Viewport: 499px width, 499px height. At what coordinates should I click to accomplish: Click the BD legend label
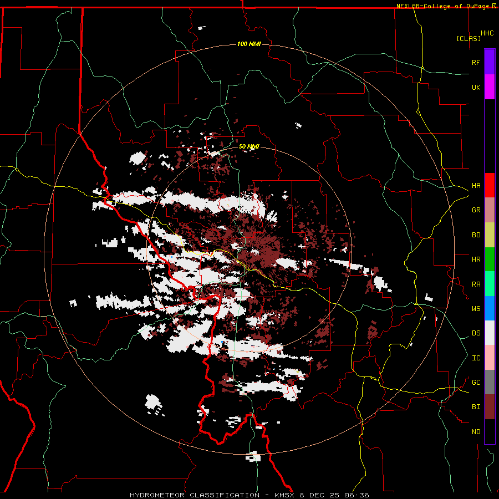pos(476,235)
